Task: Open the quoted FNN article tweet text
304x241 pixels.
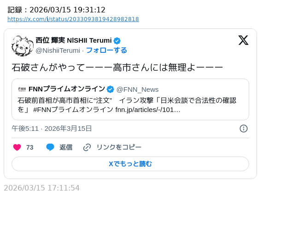Action: 127,105
